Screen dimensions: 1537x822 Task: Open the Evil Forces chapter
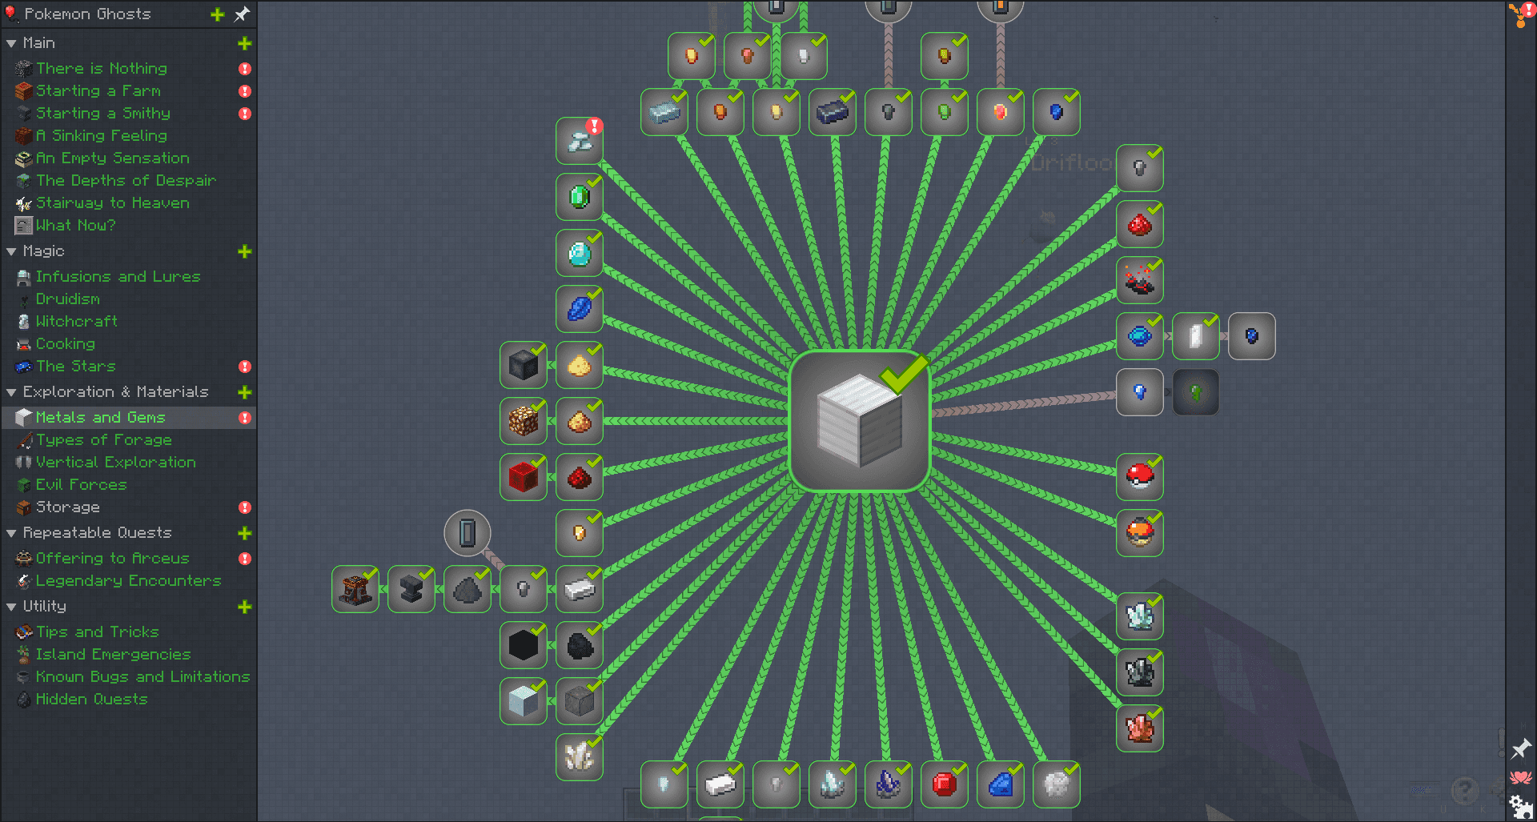(x=128, y=485)
